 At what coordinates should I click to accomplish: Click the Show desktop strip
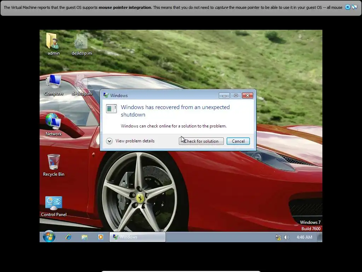pos(320,237)
